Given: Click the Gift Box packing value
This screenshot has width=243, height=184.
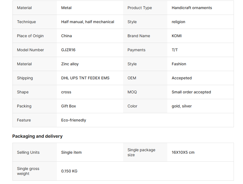Looking at the screenshot, I should coord(68,106).
